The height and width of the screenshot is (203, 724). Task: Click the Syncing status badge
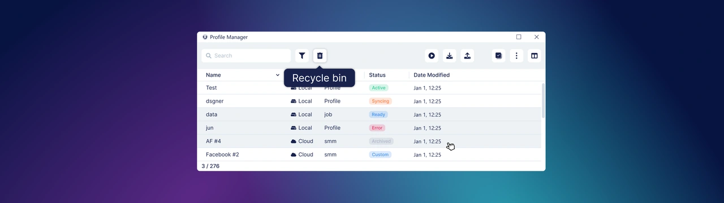tap(381, 101)
